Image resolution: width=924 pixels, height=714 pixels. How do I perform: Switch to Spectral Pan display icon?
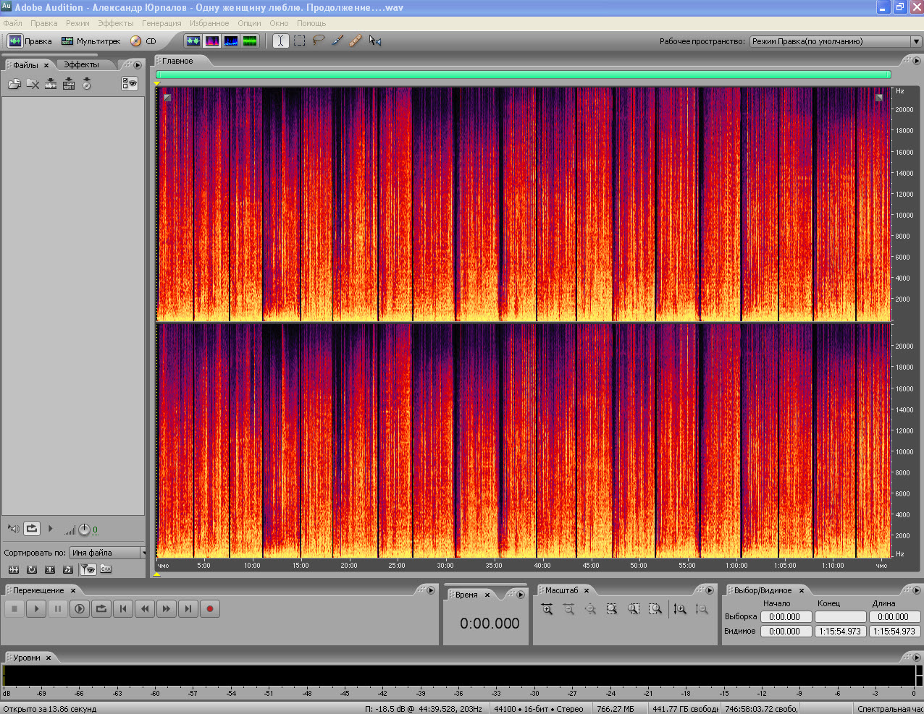[x=231, y=41]
